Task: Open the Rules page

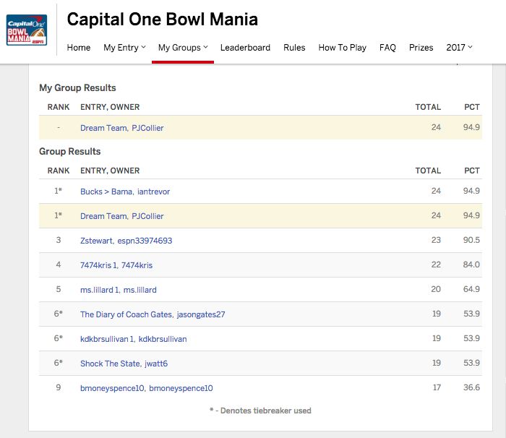Action: tap(294, 48)
